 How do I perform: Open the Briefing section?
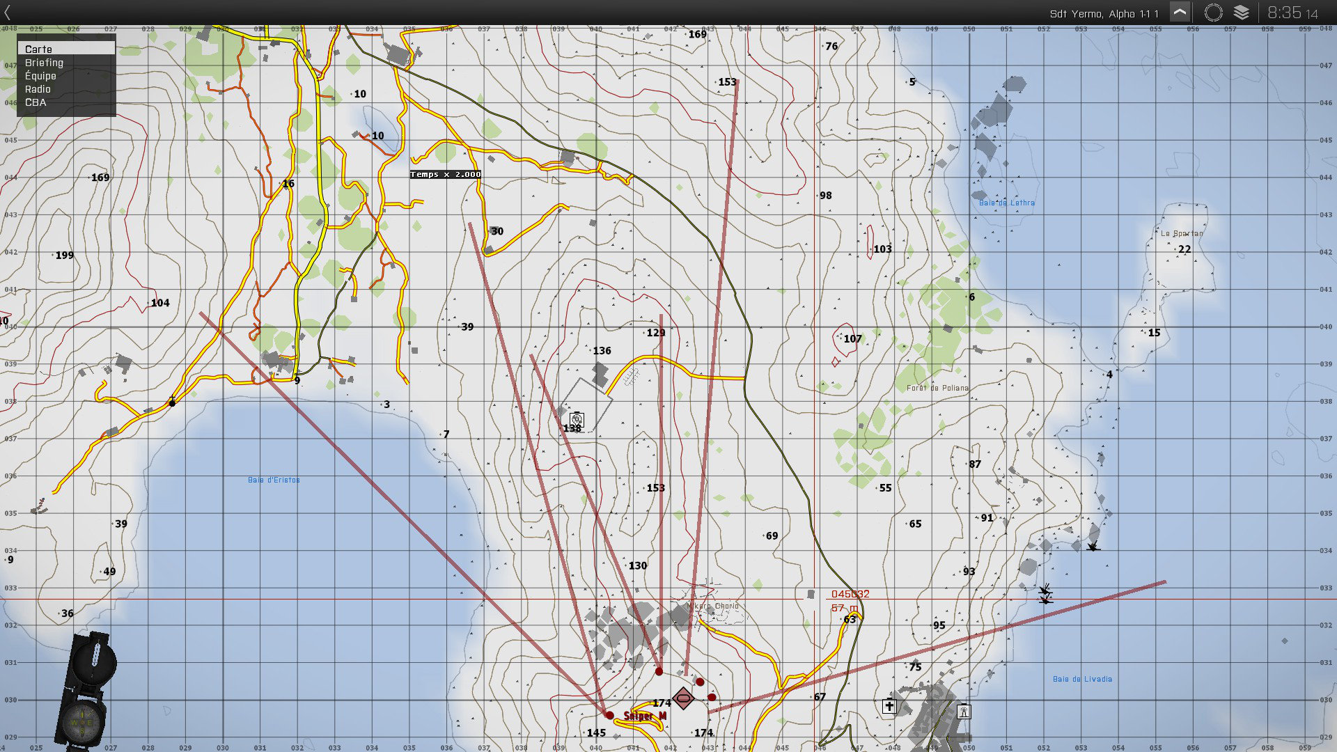pyautogui.click(x=44, y=63)
